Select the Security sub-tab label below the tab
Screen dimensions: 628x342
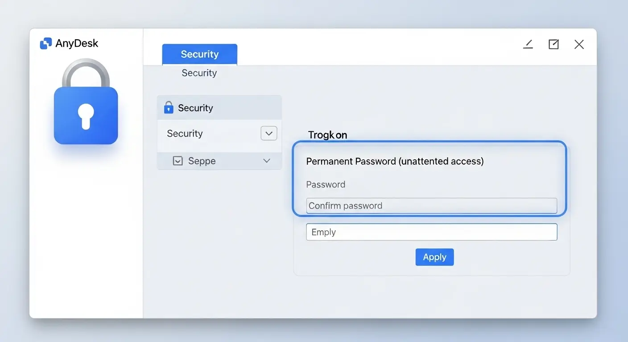pos(199,73)
